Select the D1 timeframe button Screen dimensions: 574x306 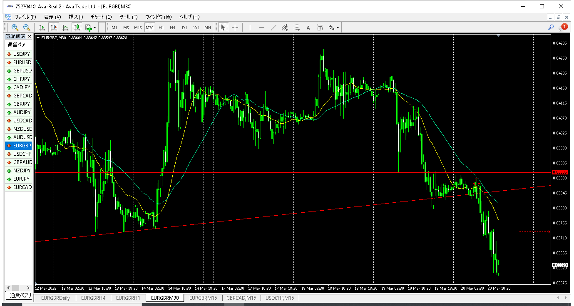point(184,28)
